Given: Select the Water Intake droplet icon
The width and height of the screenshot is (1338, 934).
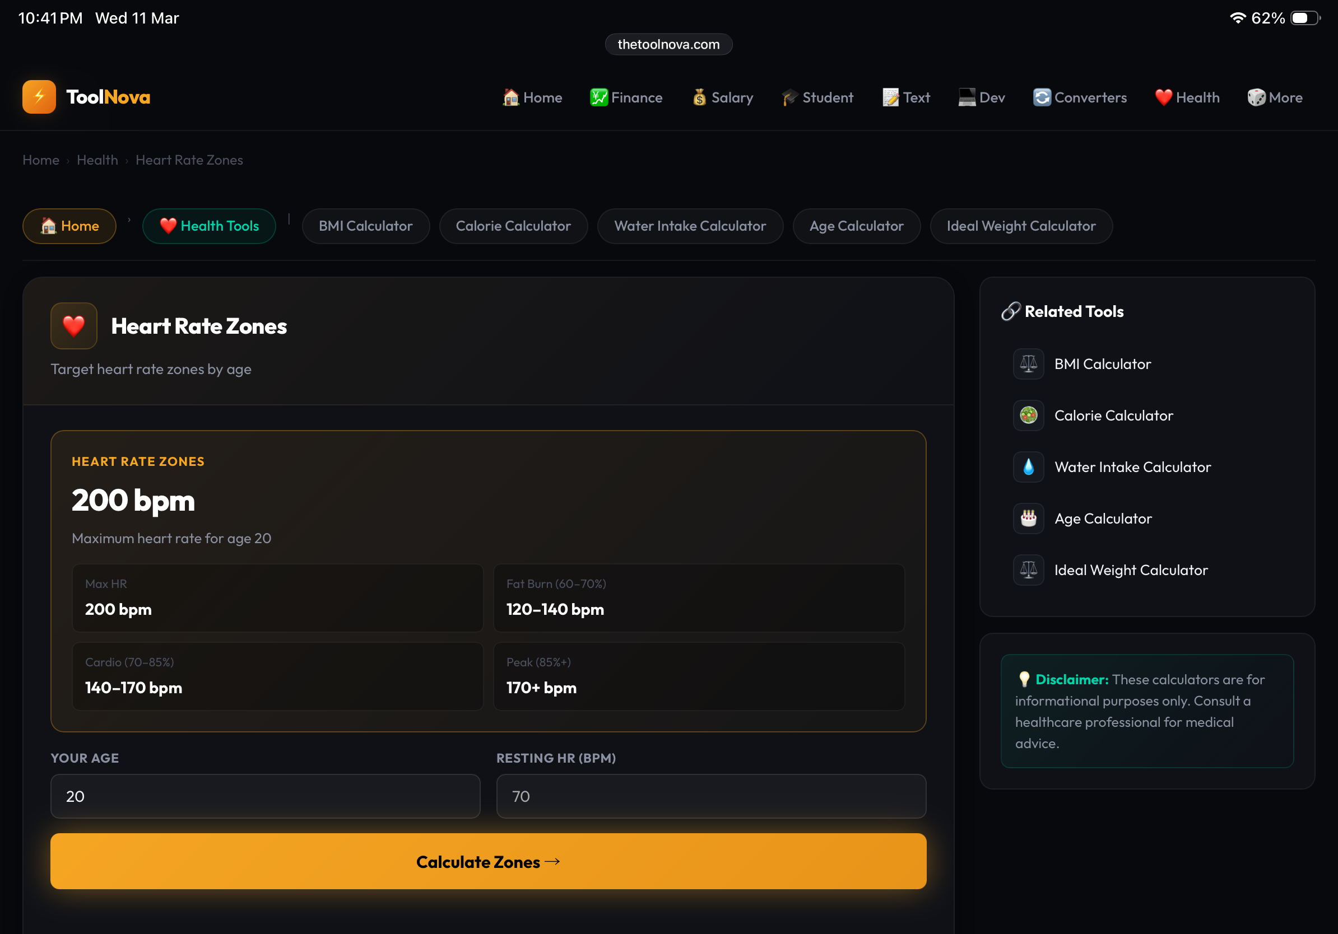Looking at the screenshot, I should tap(1028, 466).
